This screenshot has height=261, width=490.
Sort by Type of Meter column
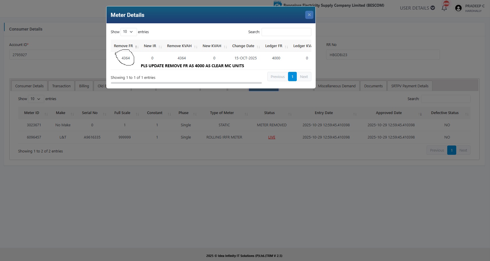(224, 113)
